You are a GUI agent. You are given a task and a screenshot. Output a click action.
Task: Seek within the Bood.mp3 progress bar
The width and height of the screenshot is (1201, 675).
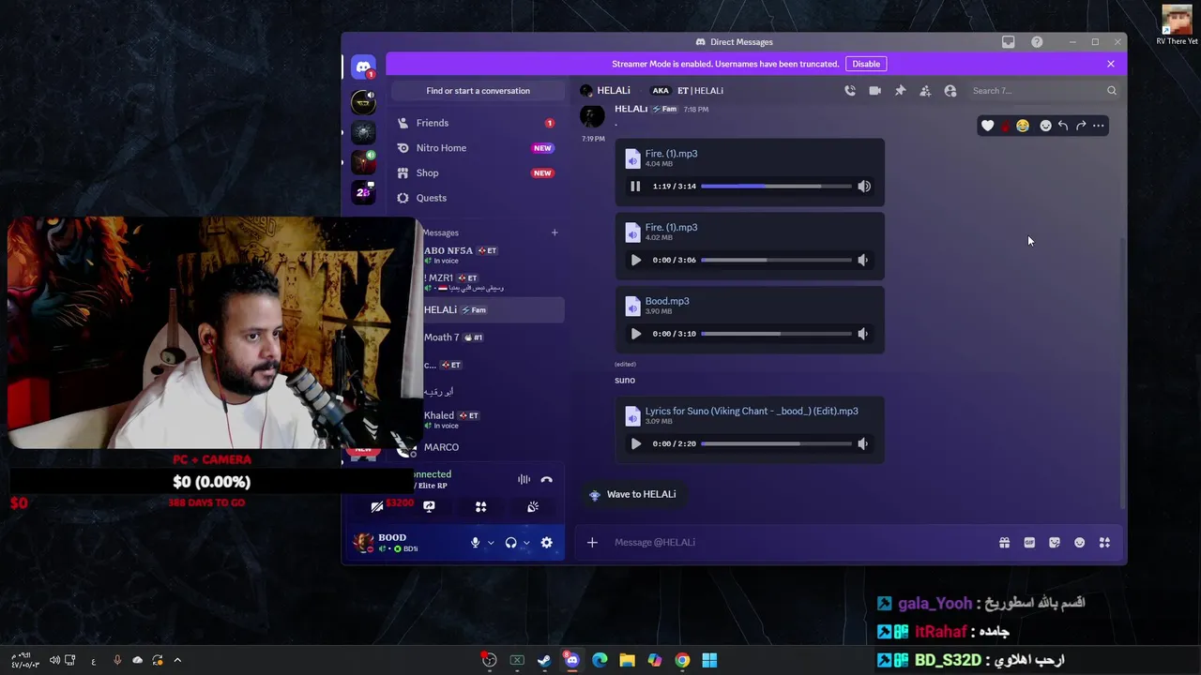pos(776,334)
